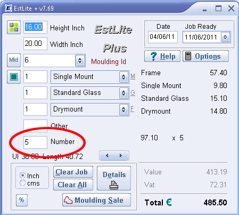Click the right arrow of the navigator
Screen dimensions: 239x215
pos(121,156)
